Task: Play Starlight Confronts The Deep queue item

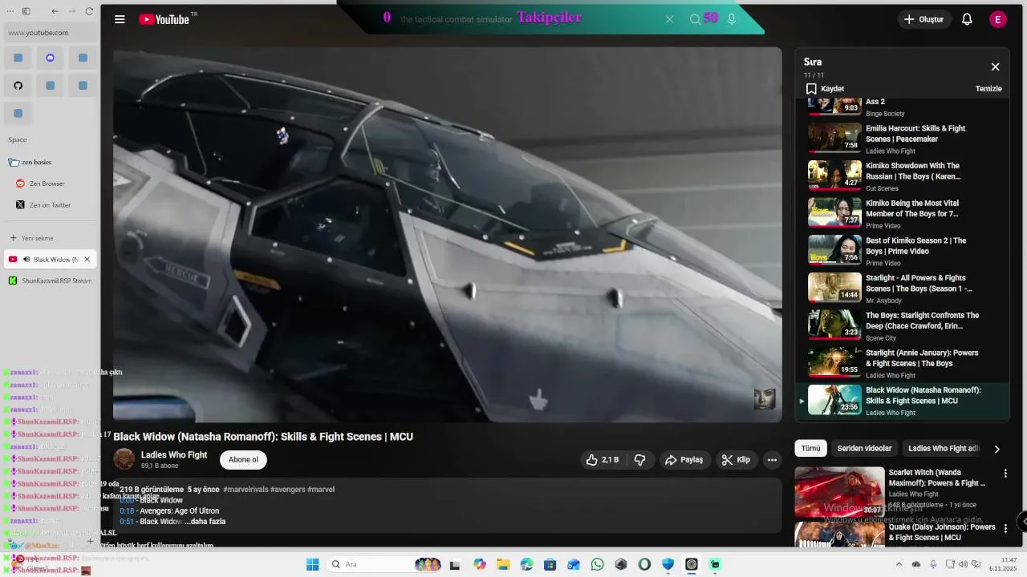Action: (903, 326)
